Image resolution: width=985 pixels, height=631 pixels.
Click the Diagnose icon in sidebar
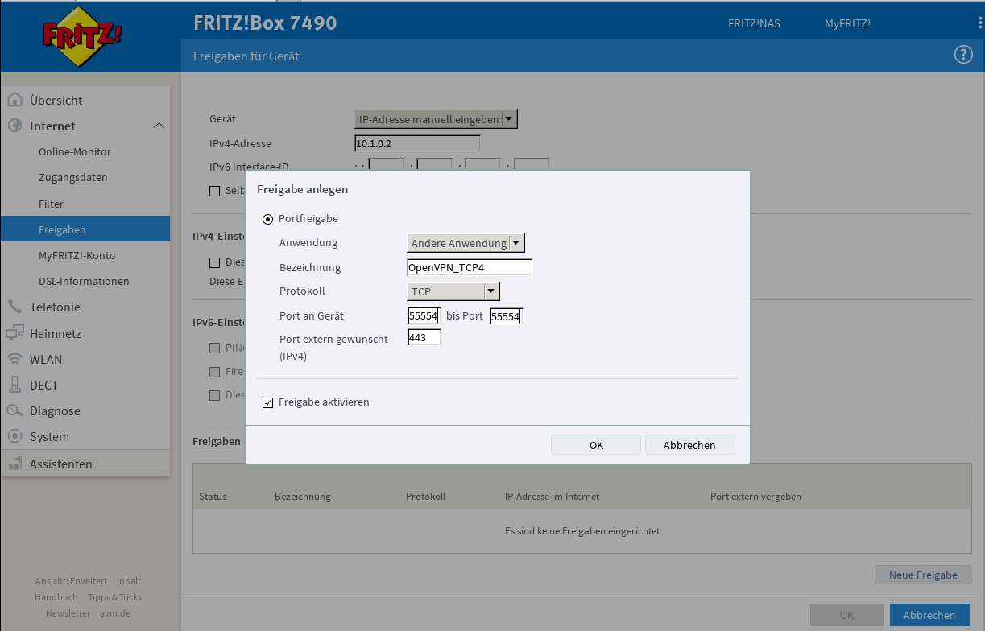pos(14,410)
